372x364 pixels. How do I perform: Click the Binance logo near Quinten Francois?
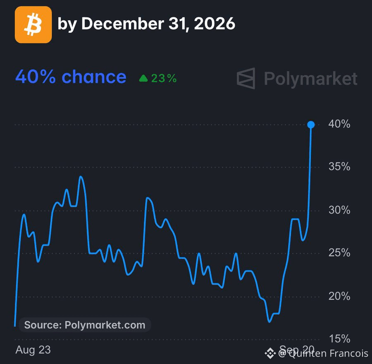[270, 353]
